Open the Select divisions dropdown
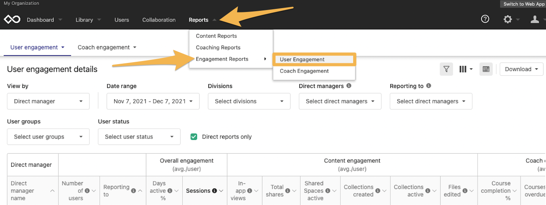 249,101
